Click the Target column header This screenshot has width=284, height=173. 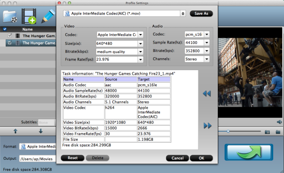click(x=154, y=79)
